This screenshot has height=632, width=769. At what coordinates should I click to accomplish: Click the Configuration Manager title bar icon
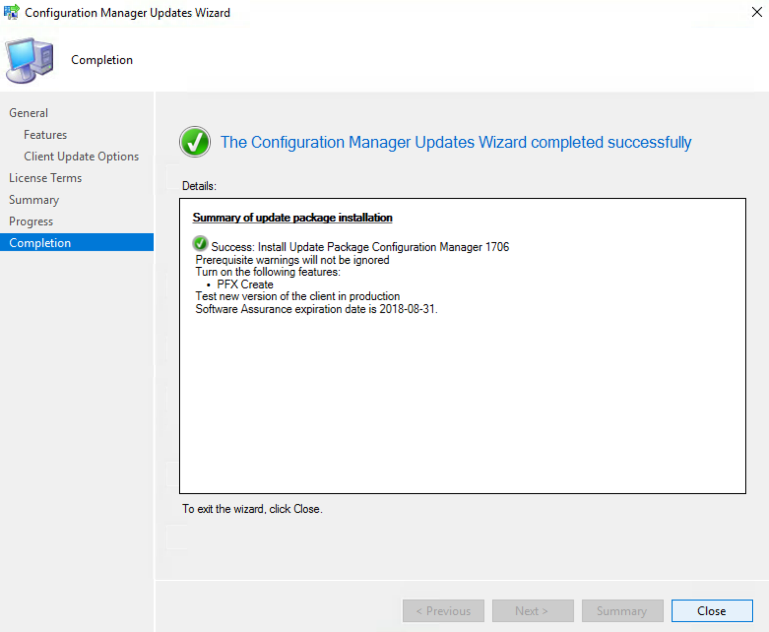(x=11, y=12)
